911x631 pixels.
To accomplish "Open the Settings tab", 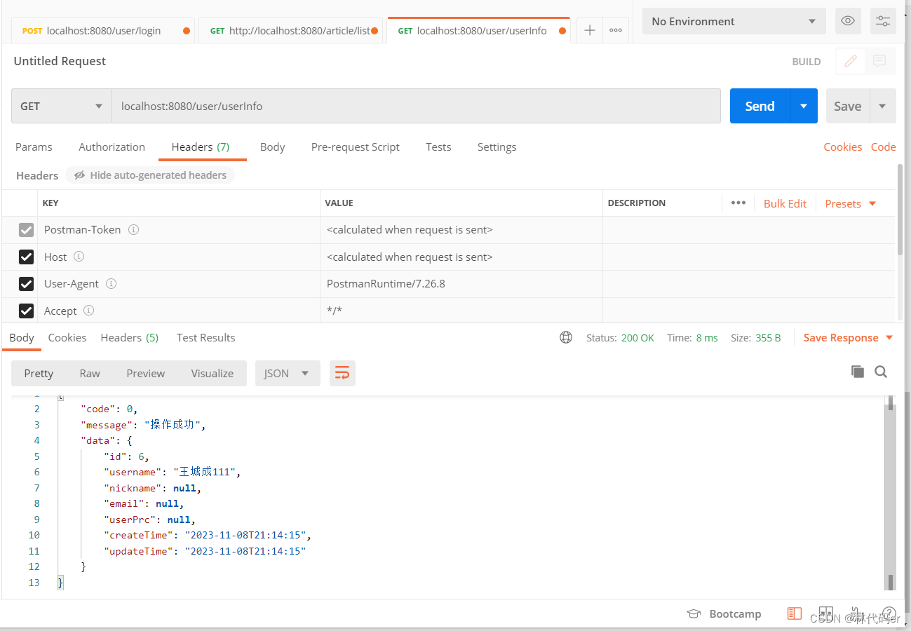I will click(x=497, y=147).
